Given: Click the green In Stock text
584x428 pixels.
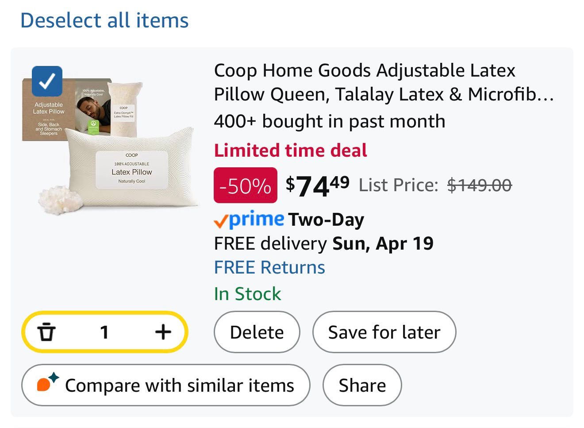Looking at the screenshot, I should (x=247, y=294).
